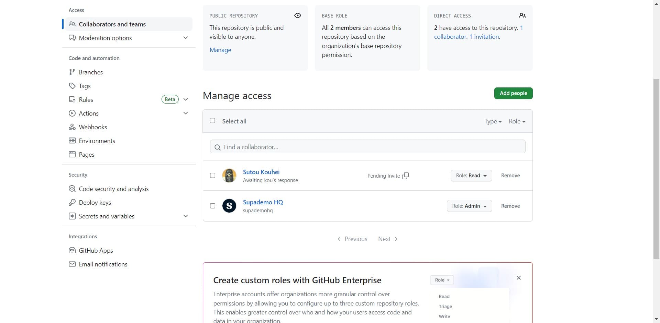Image resolution: width=660 pixels, height=323 pixels.
Task: Check the Select all checkbox
Action: [x=212, y=121]
